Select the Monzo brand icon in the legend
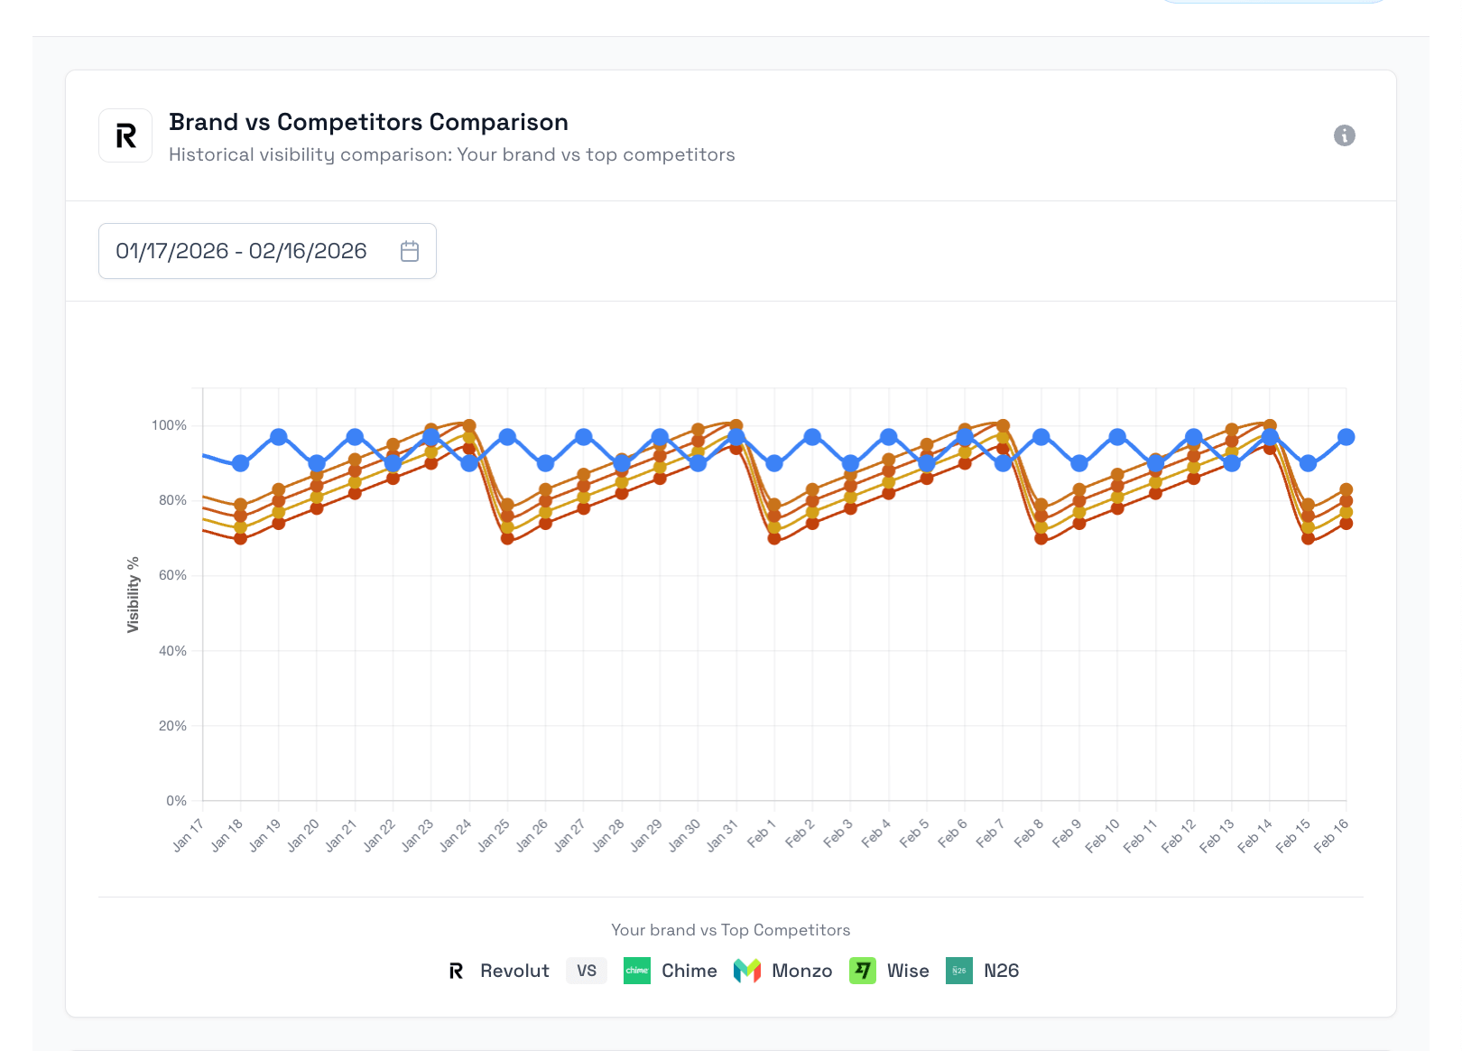 (x=748, y=971)
